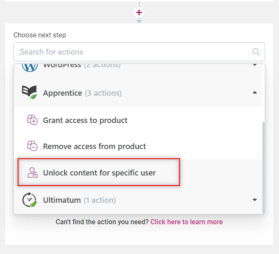Focus the Search for actions field
Viewport: 279px width, 254px height.
click(x=139, y=52)
